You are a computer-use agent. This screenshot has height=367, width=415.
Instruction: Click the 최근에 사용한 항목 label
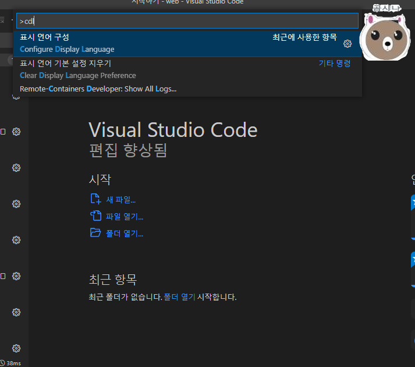pos(304,37)
